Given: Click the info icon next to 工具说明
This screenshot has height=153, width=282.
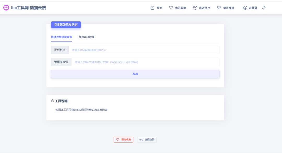Looking at the screenshot, I should coord(52,101).
